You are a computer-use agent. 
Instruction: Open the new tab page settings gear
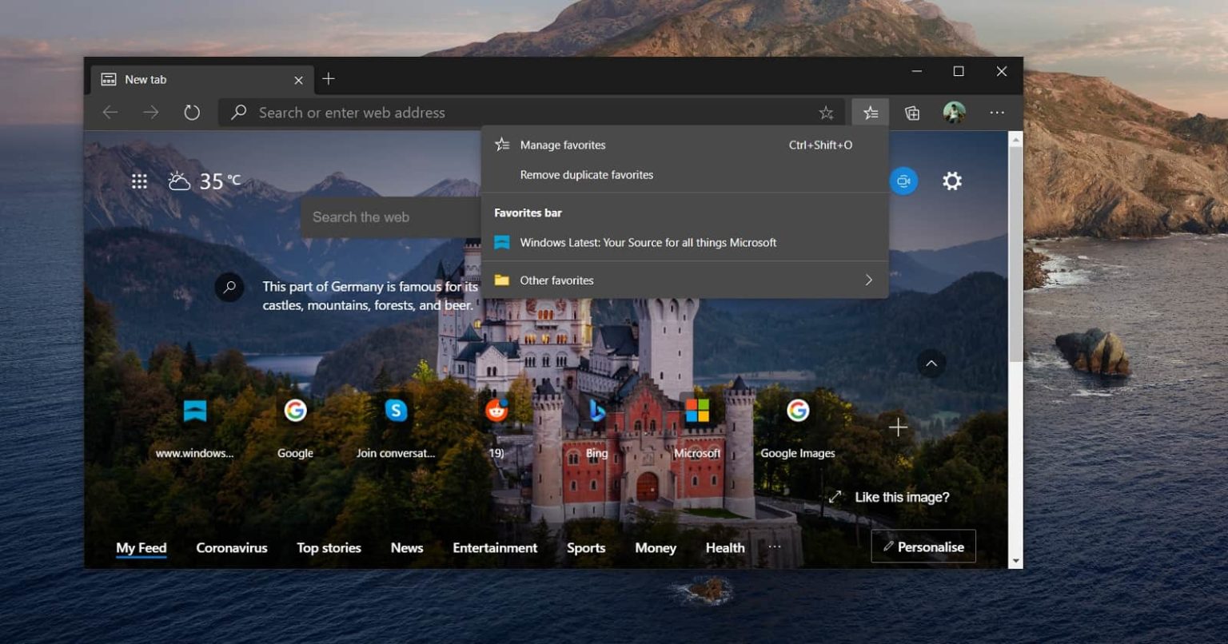[x=951, y=181]
